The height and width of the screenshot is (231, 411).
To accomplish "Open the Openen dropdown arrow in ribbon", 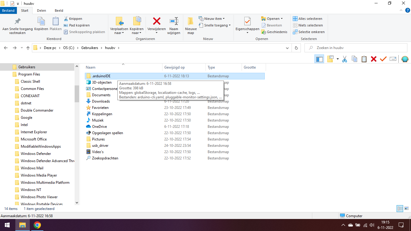I will [x=282, y=19].
